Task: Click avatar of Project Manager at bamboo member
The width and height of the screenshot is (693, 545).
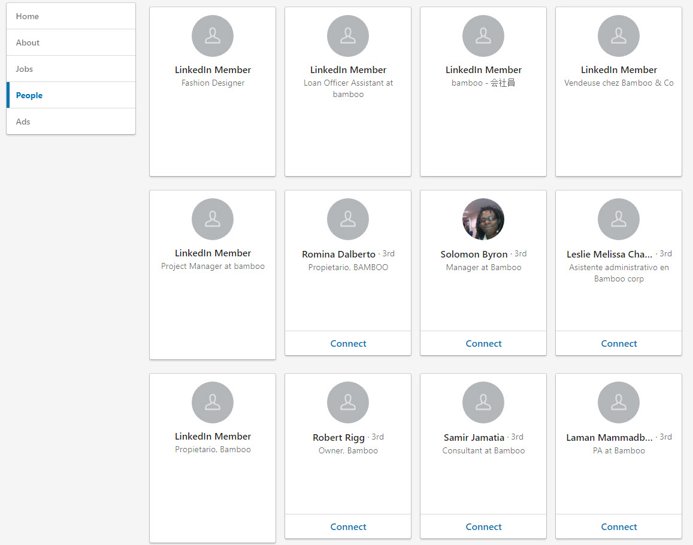Action: pos(213,219)
